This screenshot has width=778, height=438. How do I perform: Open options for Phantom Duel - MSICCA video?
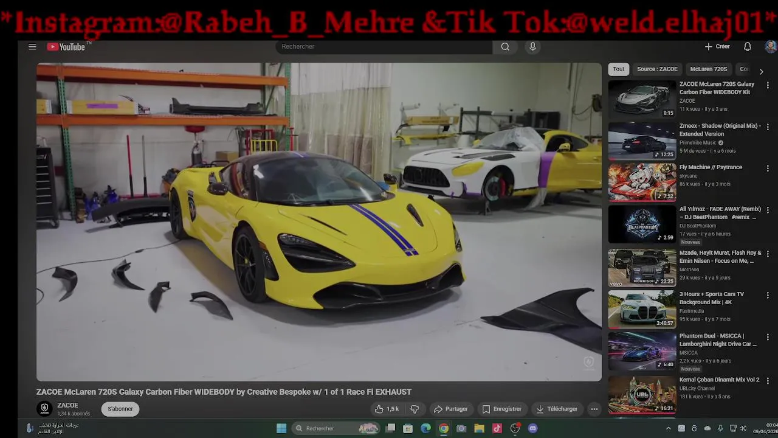click(768, 336)
